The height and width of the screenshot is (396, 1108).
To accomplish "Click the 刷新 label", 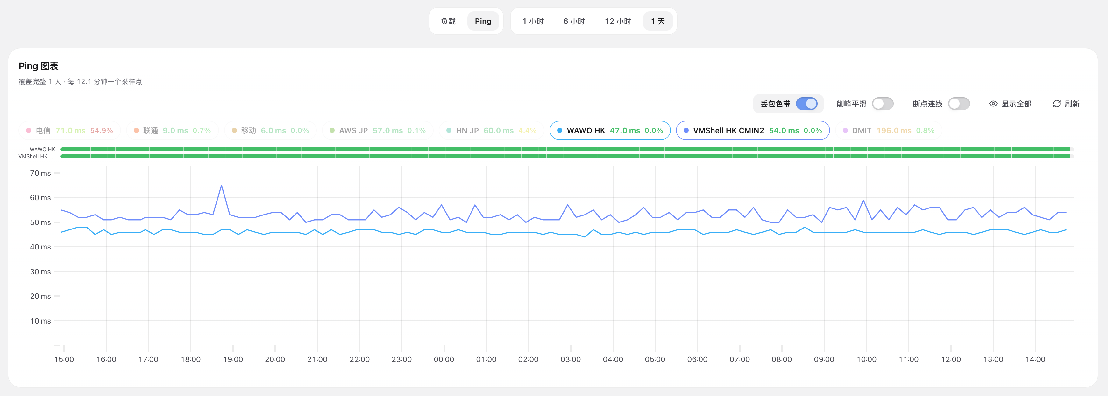I will 1072,104.
